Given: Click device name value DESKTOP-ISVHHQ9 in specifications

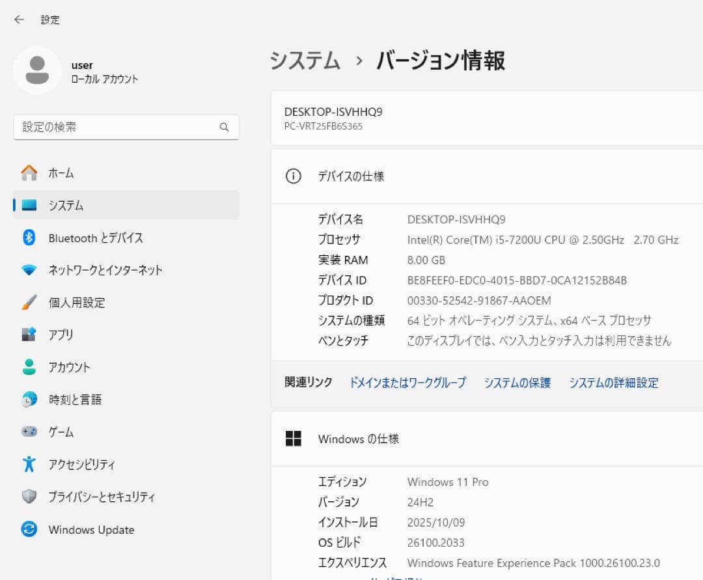Looking at the screenshot, I should pyautogui.click(x=456, y=219).
